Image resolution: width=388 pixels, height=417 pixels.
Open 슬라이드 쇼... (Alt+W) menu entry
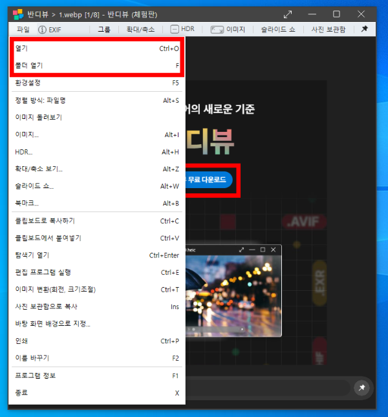click(97, 186)
